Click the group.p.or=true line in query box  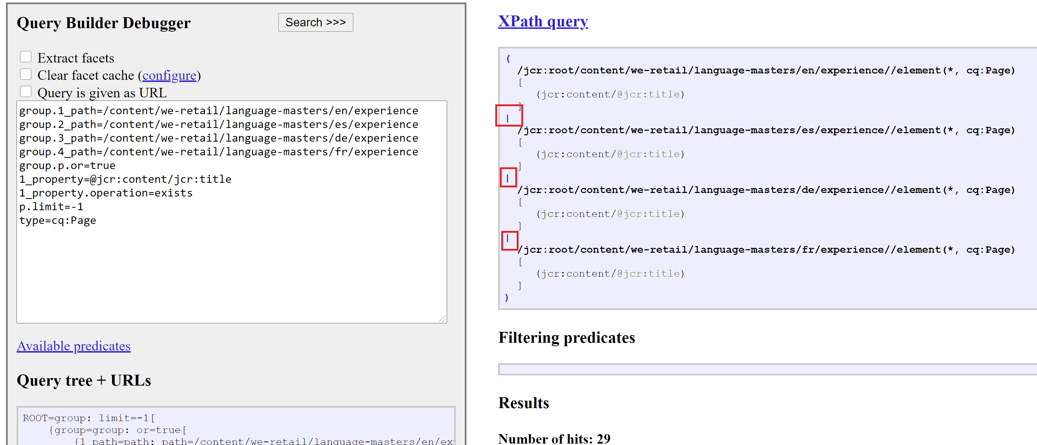67,166
